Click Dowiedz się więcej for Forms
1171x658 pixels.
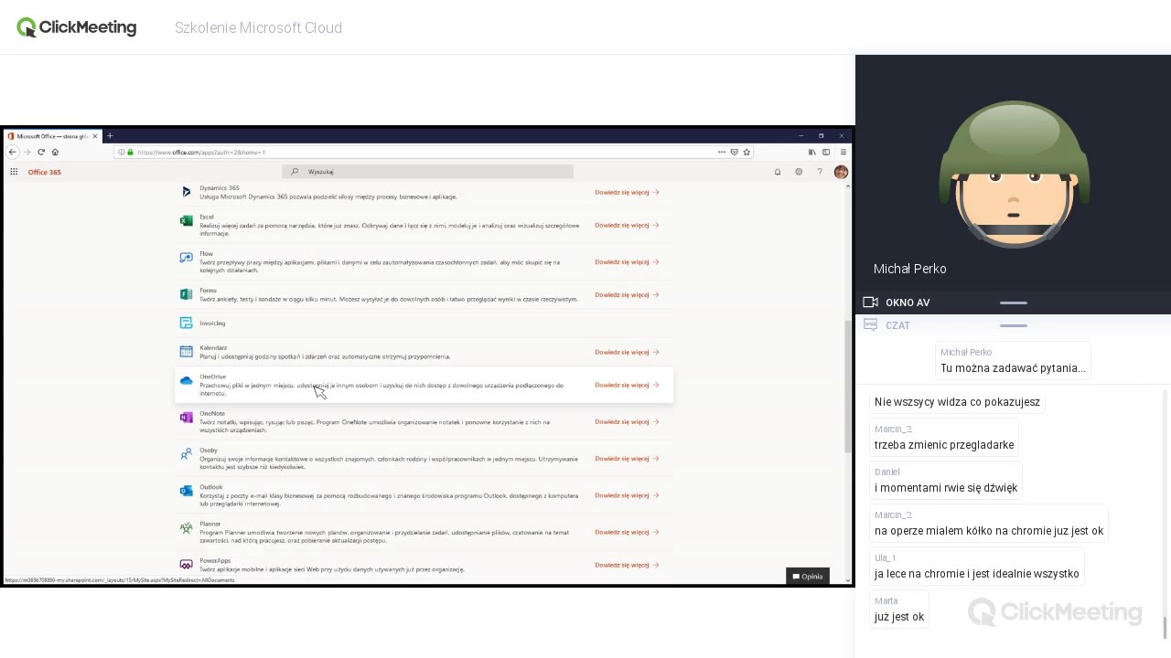click(627, 294)
